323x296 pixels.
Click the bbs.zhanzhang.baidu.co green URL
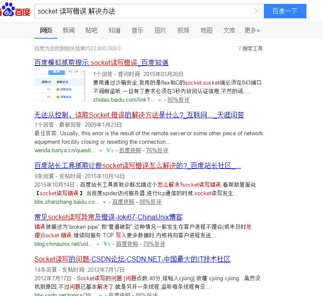click(67, 202)
